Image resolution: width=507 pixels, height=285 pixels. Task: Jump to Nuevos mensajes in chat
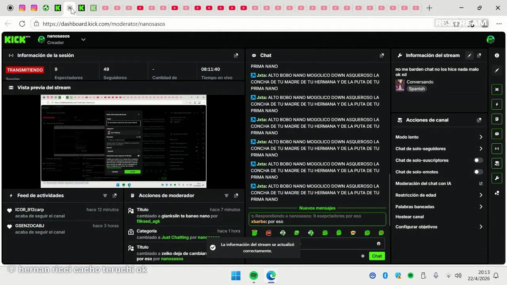(317, 208)
